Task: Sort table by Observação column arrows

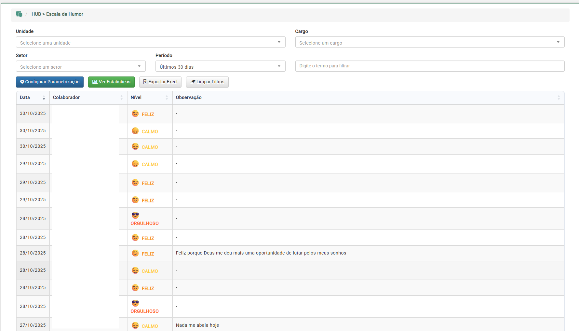Action: coord(559,98)
